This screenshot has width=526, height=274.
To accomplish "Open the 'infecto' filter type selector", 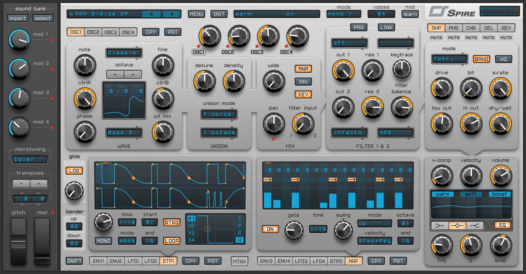I will 349,133.
